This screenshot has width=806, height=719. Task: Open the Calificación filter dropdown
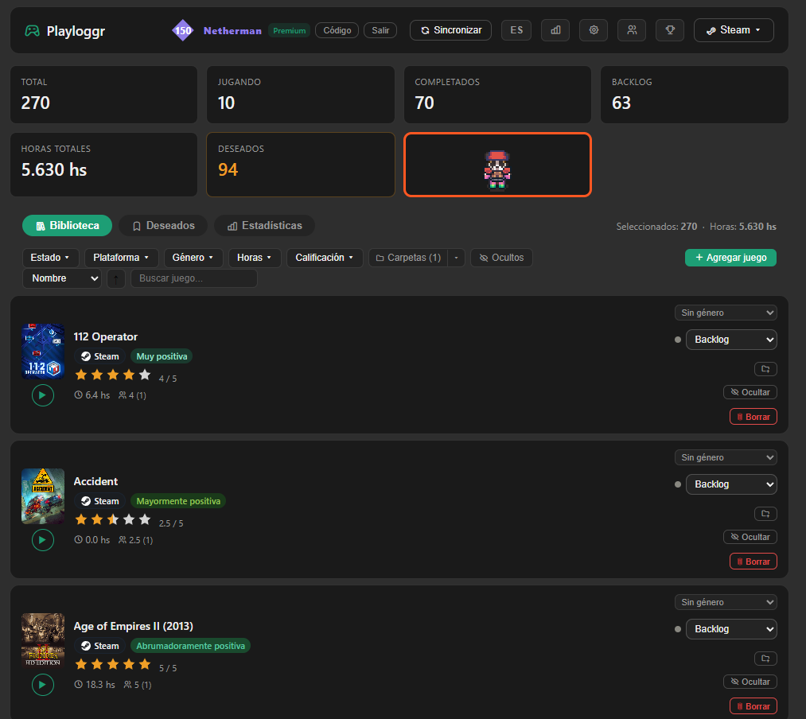coord(325,258)
